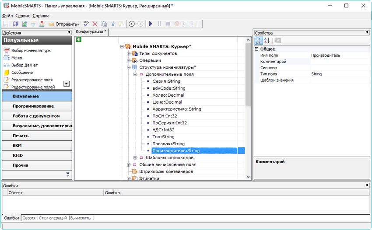The height and width of the screenshot is (230, 372).
Task: Switch to the Ошибки bottom tab
Action: (11, 218)
